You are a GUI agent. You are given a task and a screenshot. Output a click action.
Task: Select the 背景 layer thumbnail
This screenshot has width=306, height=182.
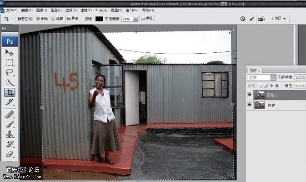point(260,105)
